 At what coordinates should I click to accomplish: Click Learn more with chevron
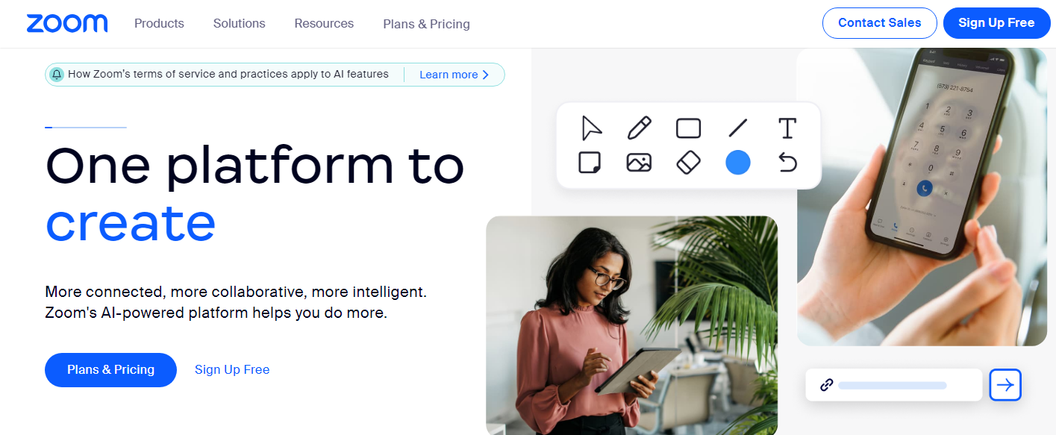pos(454,75)
